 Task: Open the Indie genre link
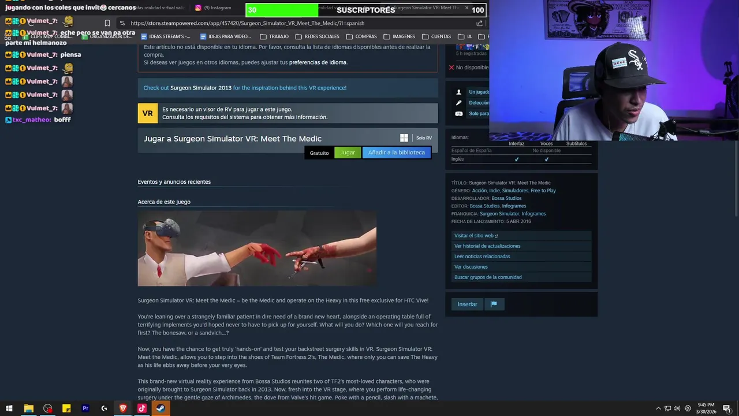click(494, 191)
